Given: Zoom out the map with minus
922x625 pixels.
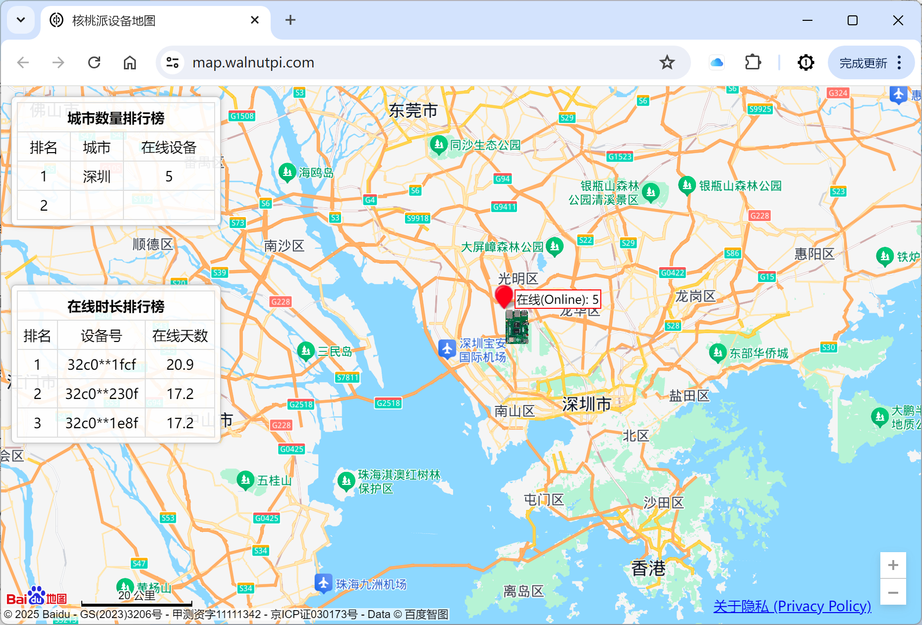Looking at the screenshot, I should [x=893, y=592].
